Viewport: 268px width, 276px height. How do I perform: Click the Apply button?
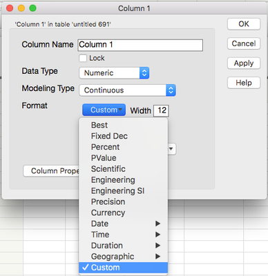[244, 63]
